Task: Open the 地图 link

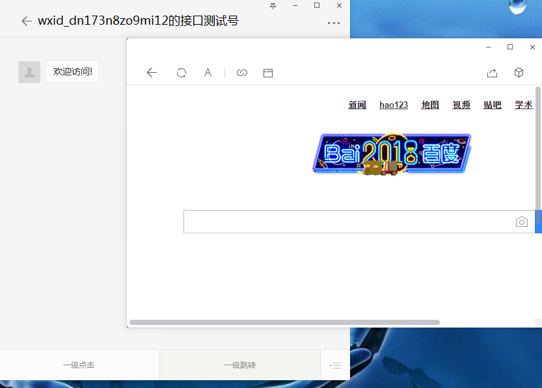Action: (x=430, y=105)
